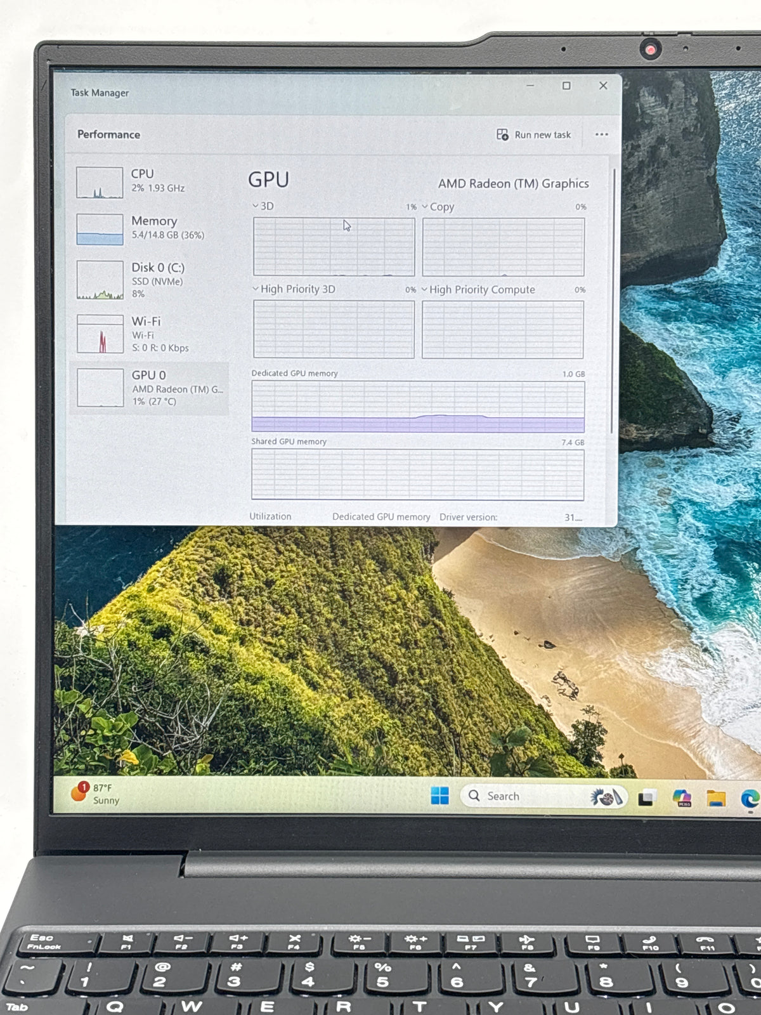Click the "AMD Radeon (TM) Graphics" label
The image size is (761, 1015).
pyautogui.click(x=514, y=183)
